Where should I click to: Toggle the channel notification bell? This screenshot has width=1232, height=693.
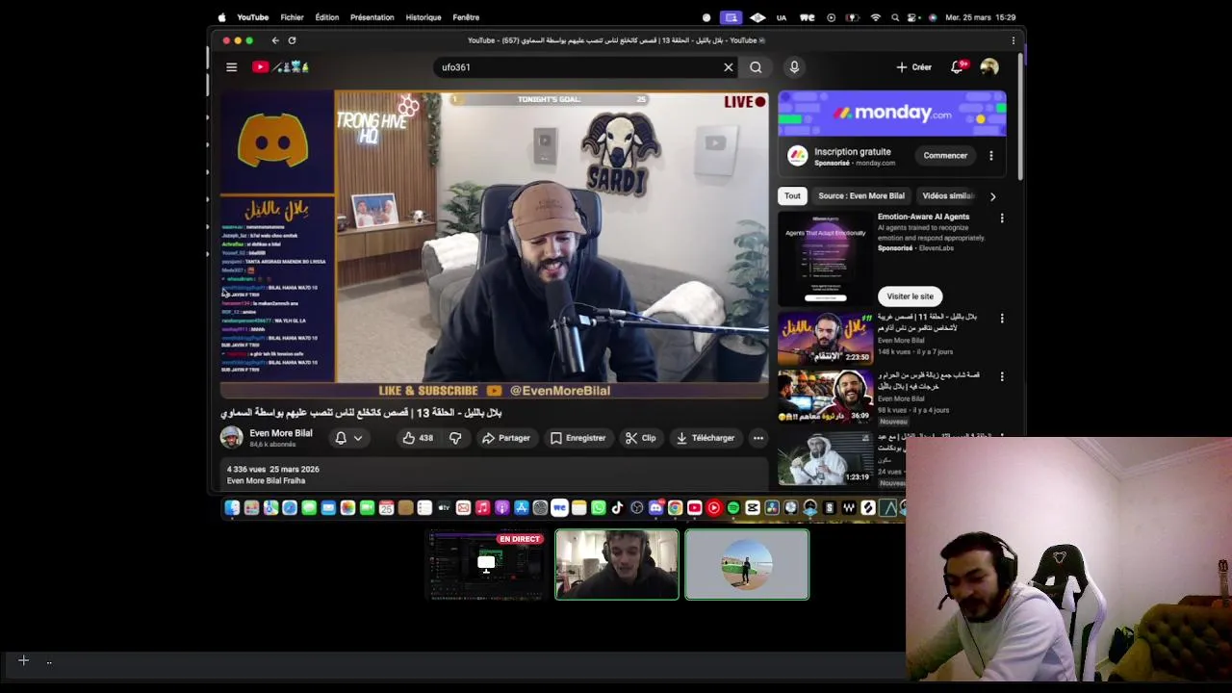click(x=341, y=438)
